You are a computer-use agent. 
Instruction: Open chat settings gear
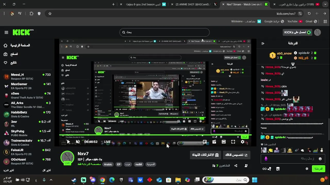click(x=307, y=169)
